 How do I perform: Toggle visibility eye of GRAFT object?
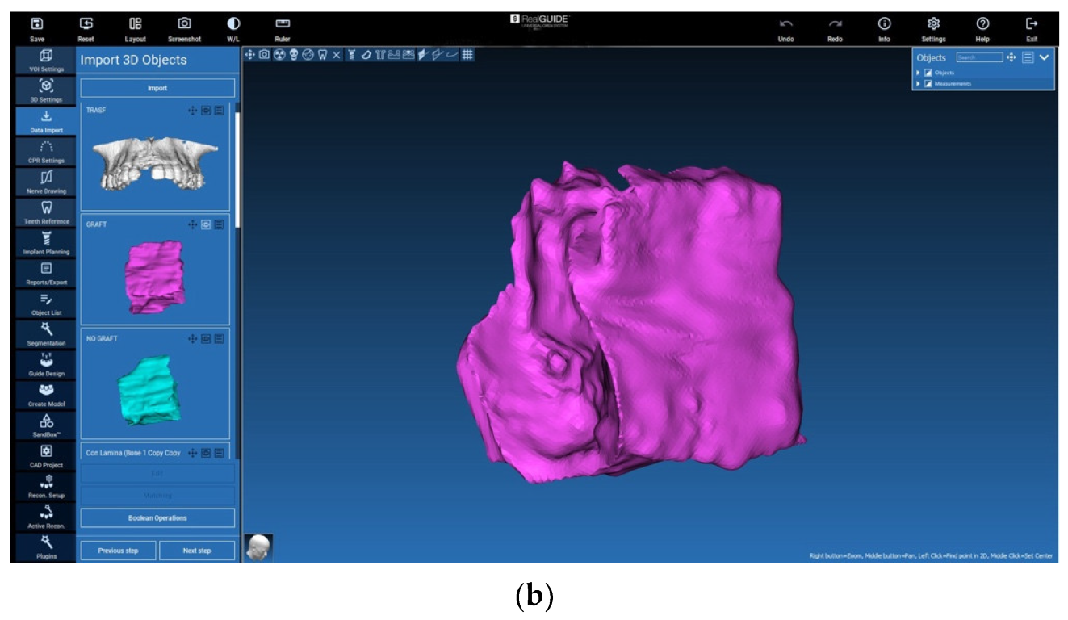point(206,224)
